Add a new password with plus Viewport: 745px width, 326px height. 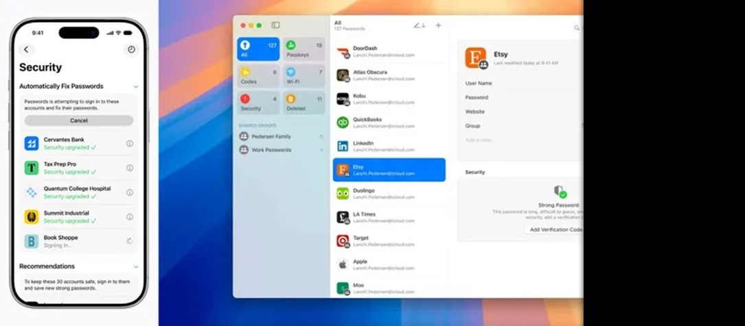coord(439,25)
